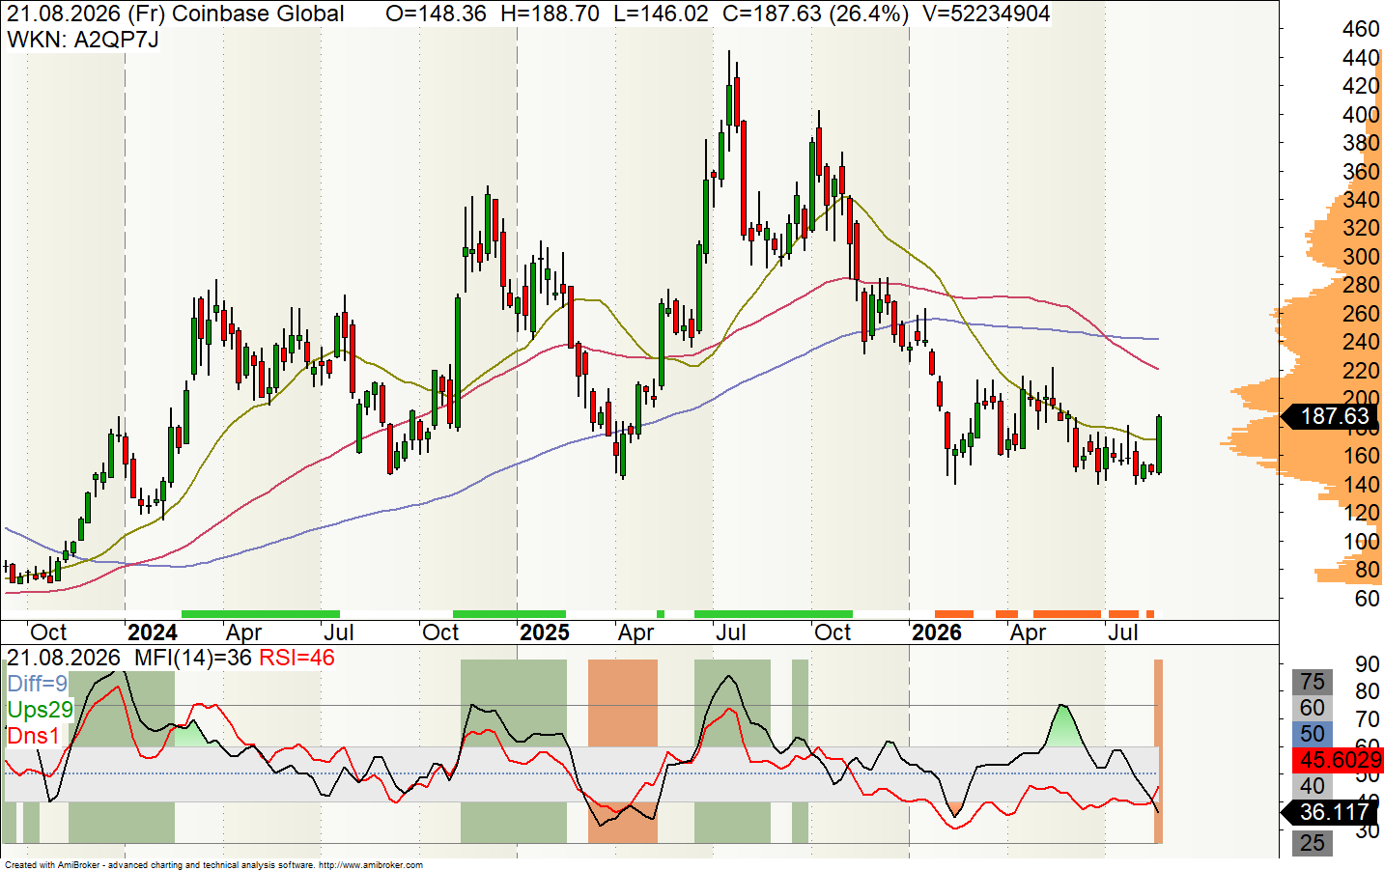Click the red '45.6029' RSI value tag
This screenshot has width=1384, height=871.
(1341, 760)
